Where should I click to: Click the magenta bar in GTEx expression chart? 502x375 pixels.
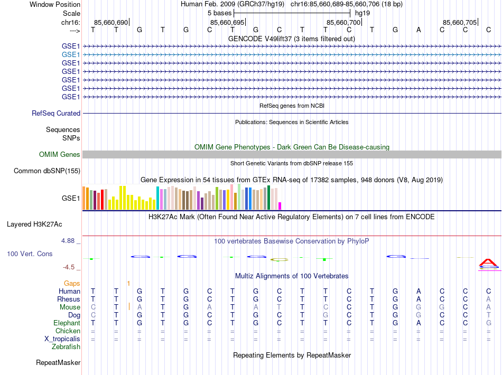click(280, 206)
